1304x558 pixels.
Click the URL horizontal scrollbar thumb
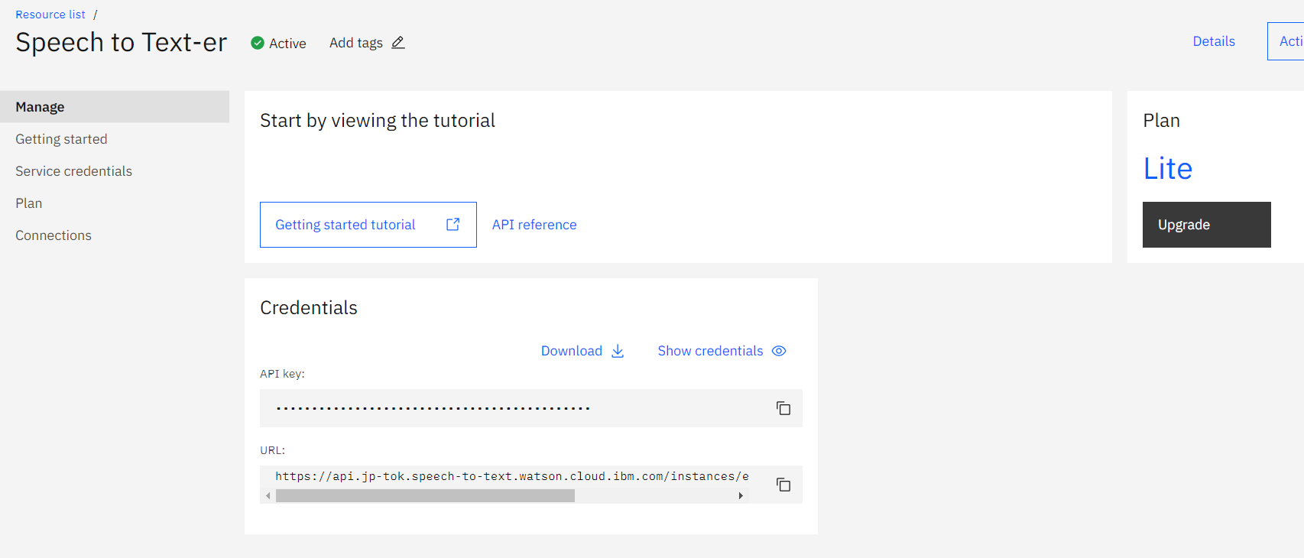click(425, 496)
